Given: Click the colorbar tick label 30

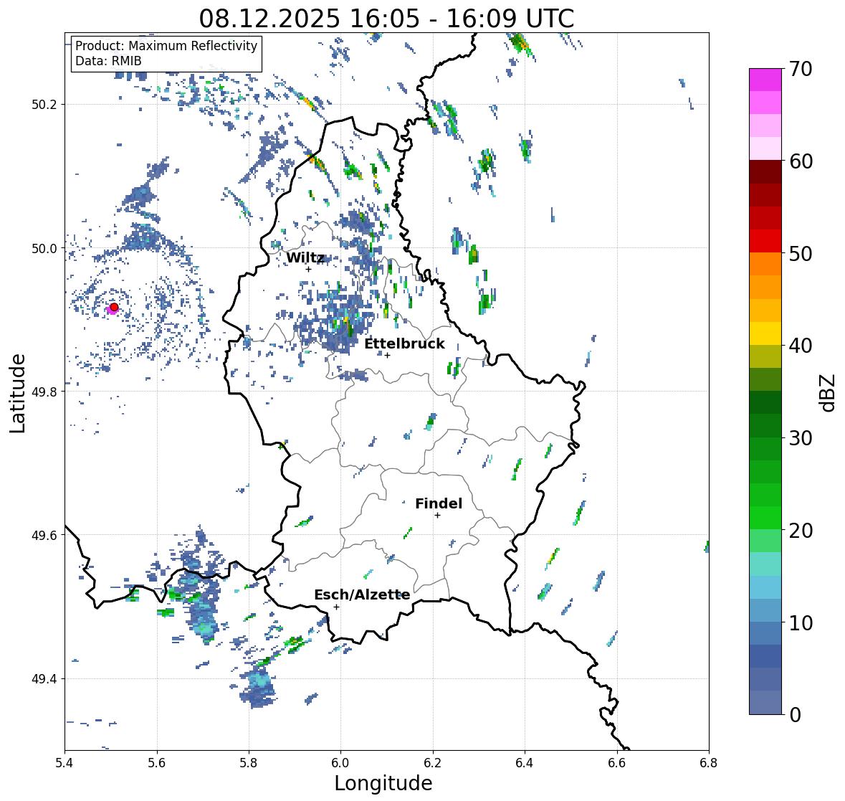Looking at the screenshot, I should [x=801, y=438].
